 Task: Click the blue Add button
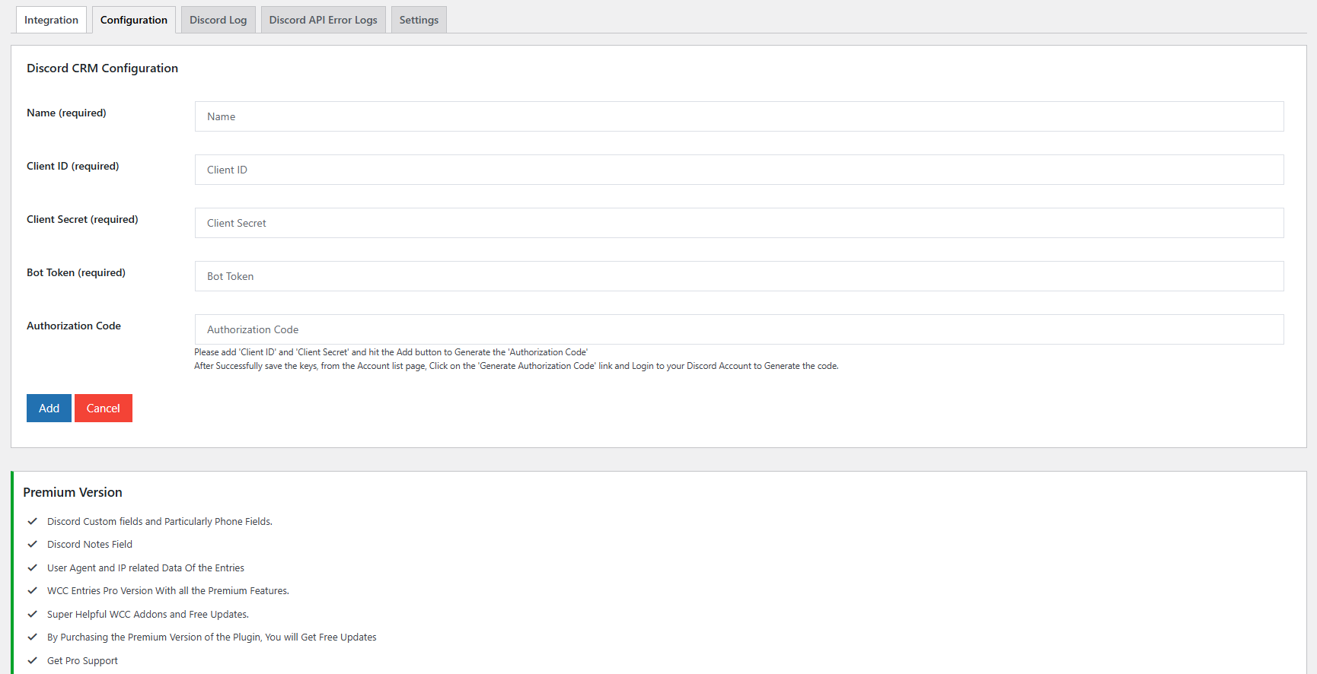[49, 409]
